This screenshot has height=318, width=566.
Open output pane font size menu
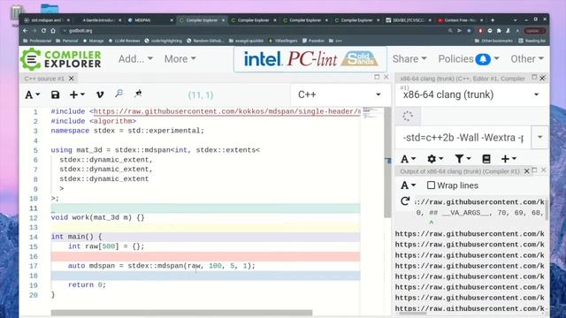pos(409,185)
